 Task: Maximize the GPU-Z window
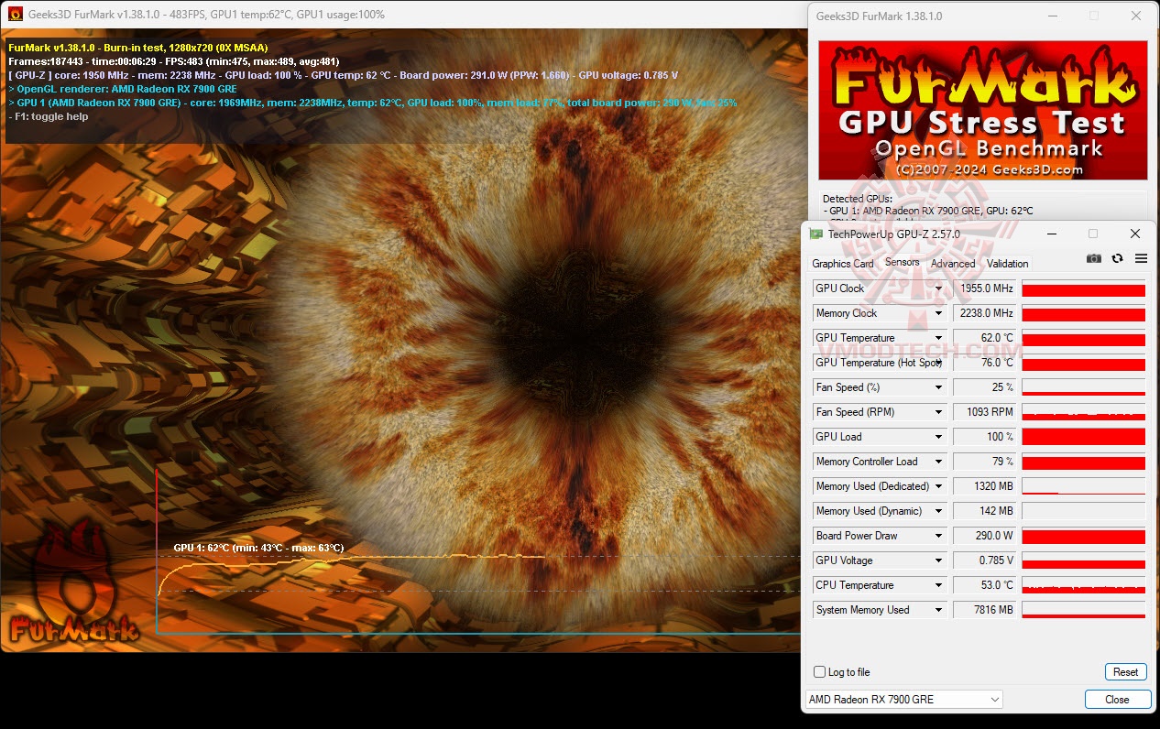click(x=1093, y=234)
